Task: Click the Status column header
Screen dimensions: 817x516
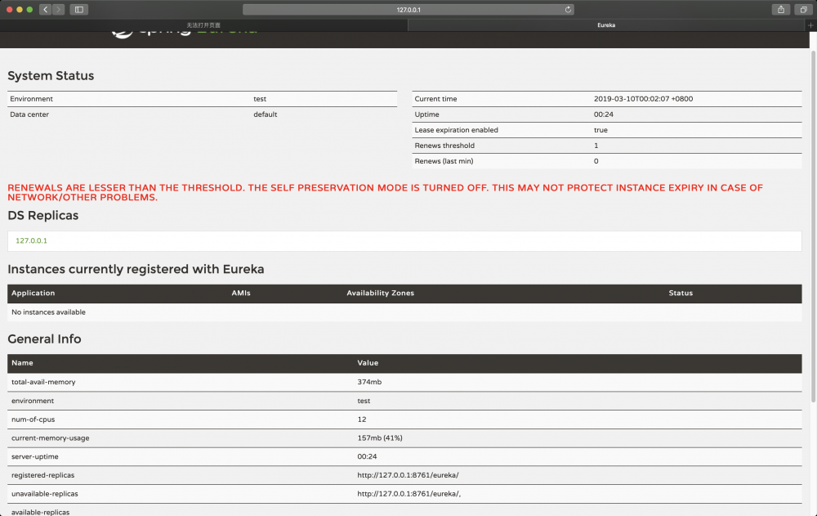Action: [680, 293]
